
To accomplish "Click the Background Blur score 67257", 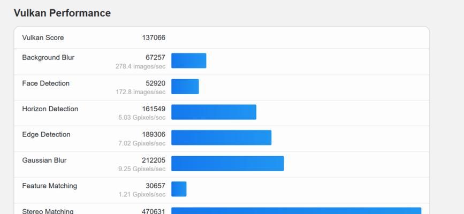I will [x=155, y=57].
